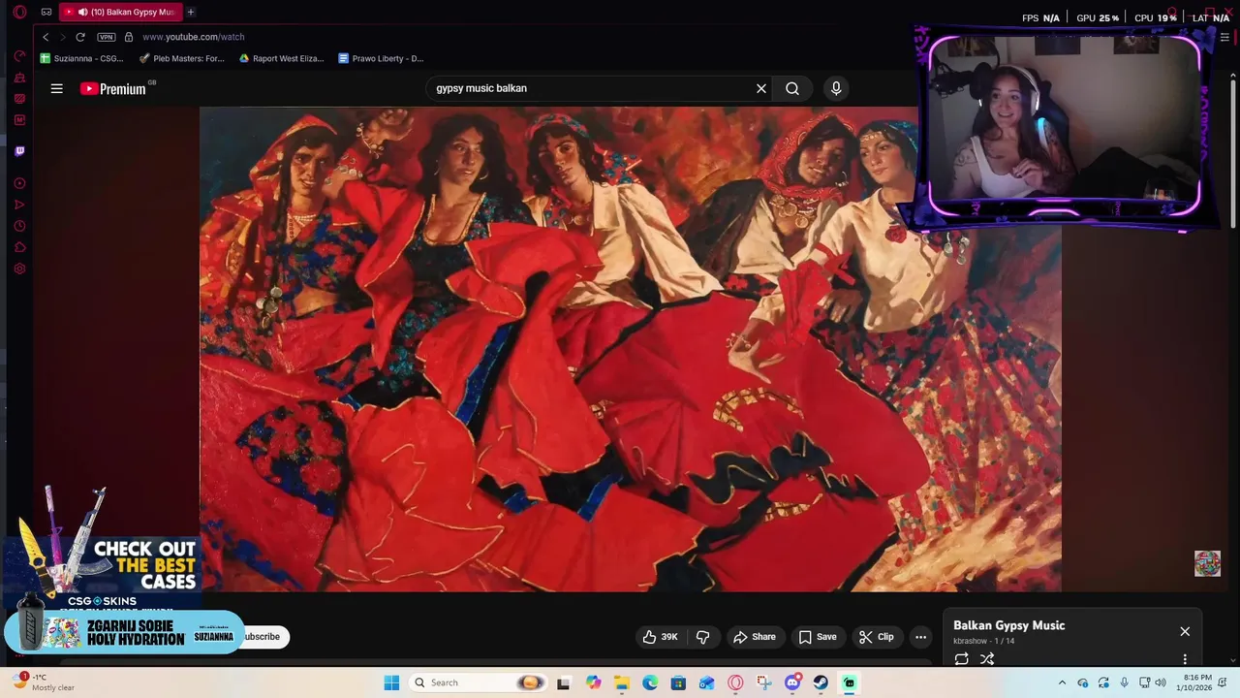Go back to the previous page
This screenshot has height=698, width=1240.
(x=45, y=37)
